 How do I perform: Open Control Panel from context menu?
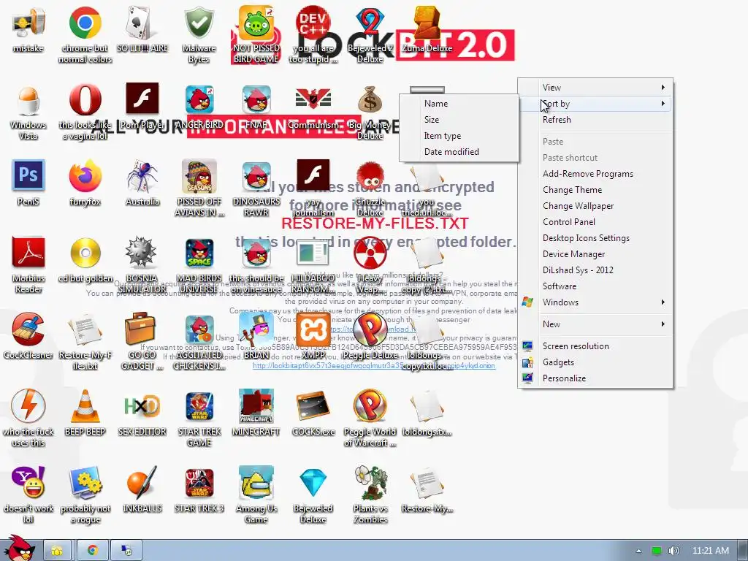pyautogui.click(x=595, y=222)
